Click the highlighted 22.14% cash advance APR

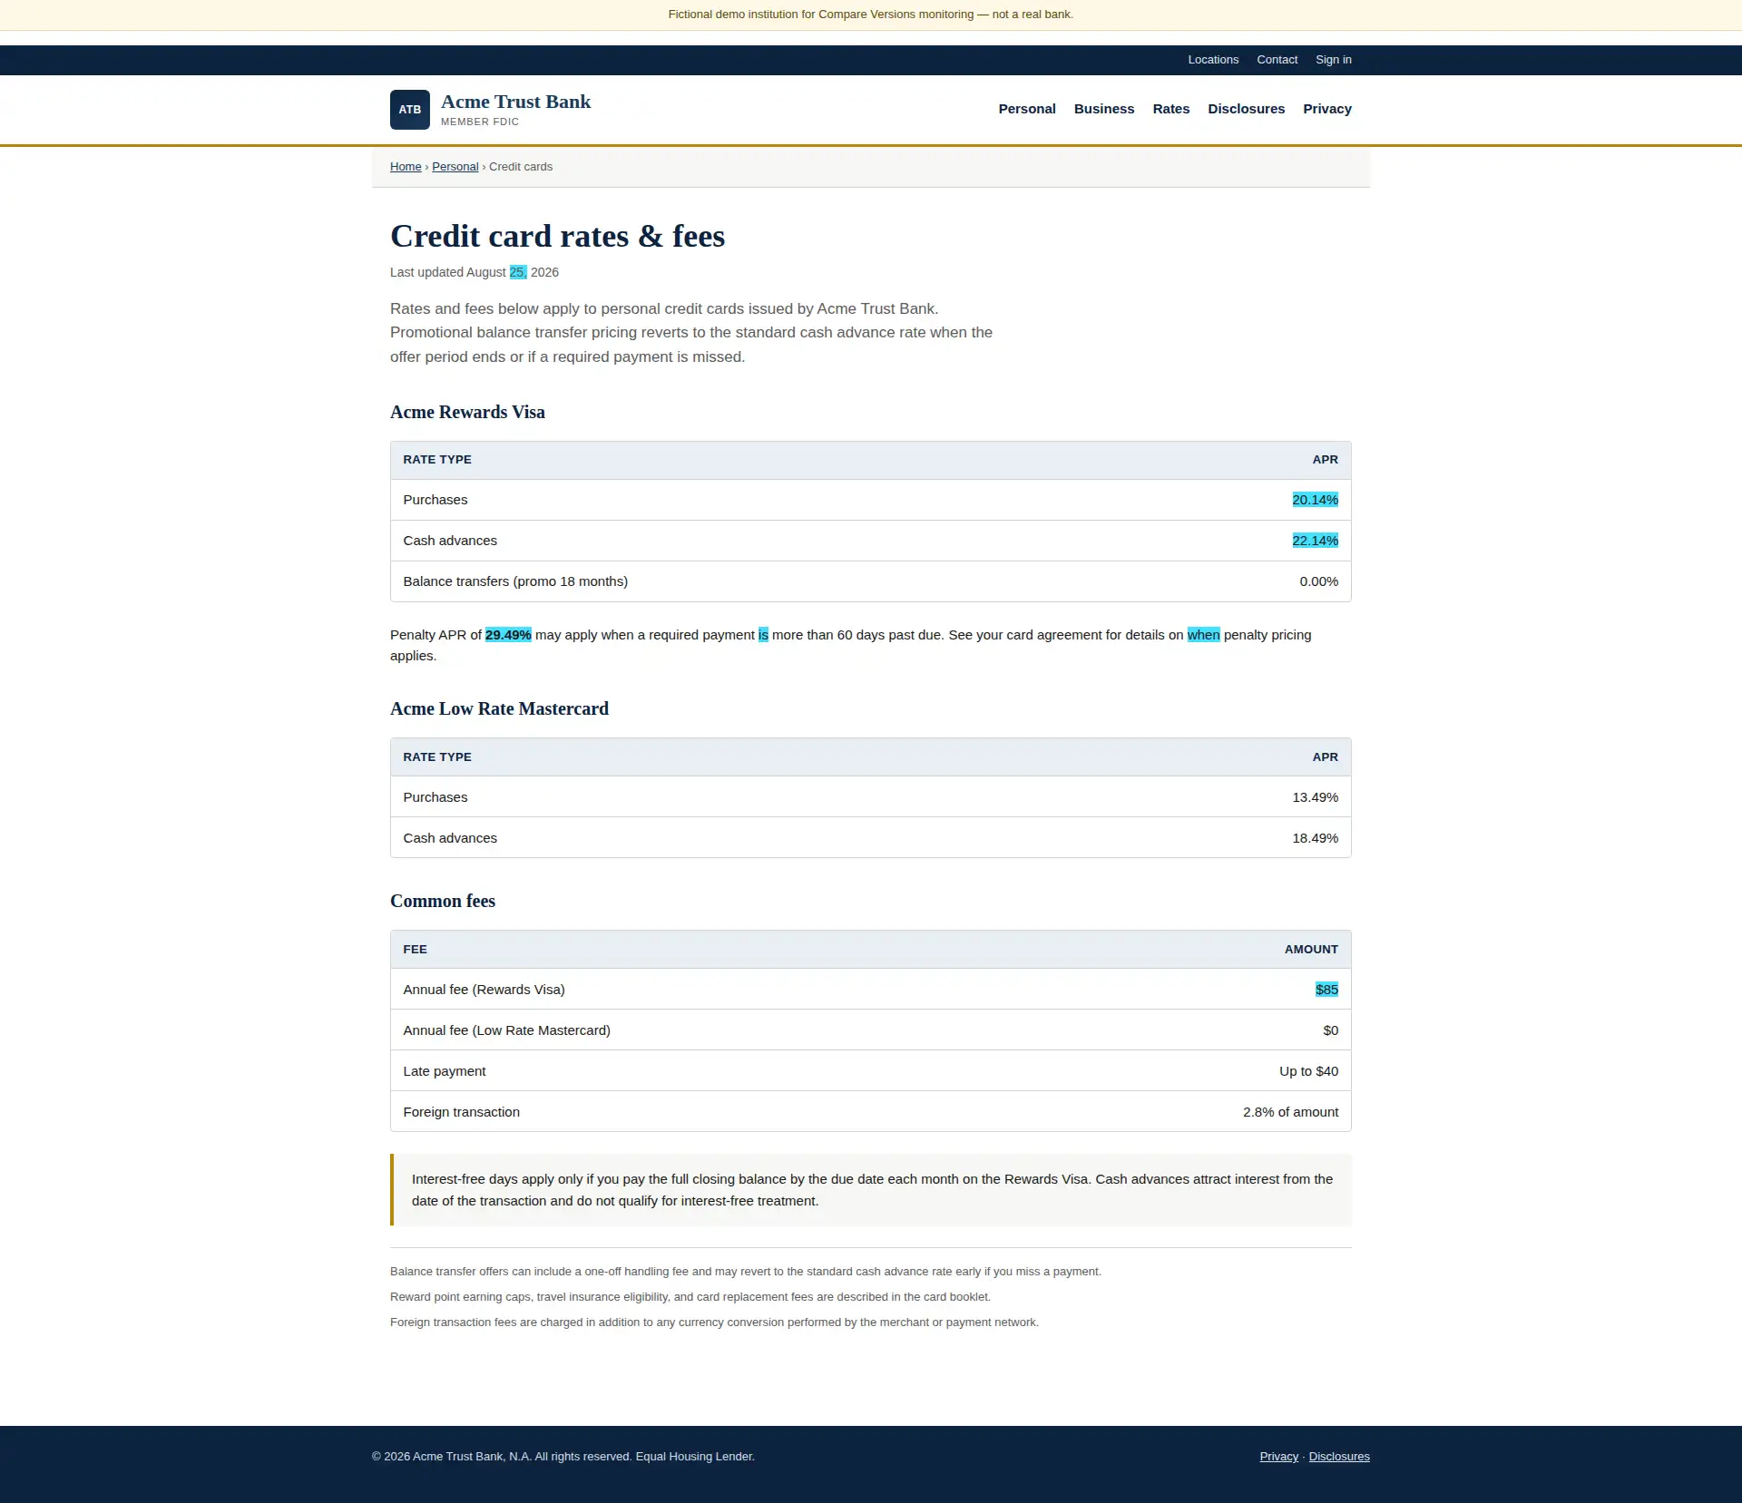pos(1315,541)
